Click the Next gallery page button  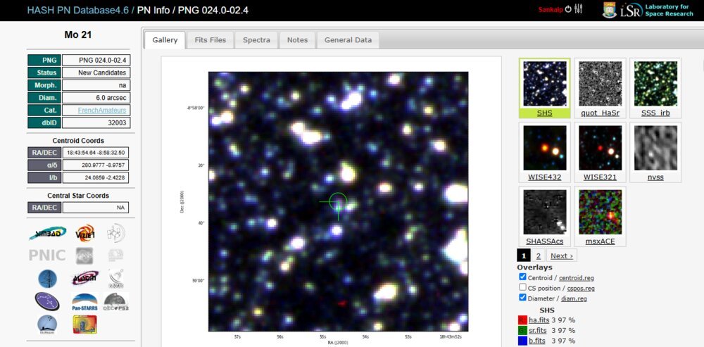click(x=562, y=256)
